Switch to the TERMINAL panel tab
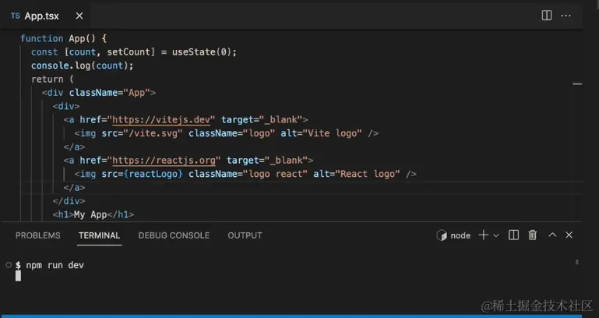 [x=100, y=235]
